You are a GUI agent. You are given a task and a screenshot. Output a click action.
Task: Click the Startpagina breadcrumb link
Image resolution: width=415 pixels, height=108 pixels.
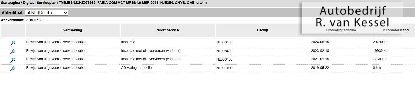10,3
